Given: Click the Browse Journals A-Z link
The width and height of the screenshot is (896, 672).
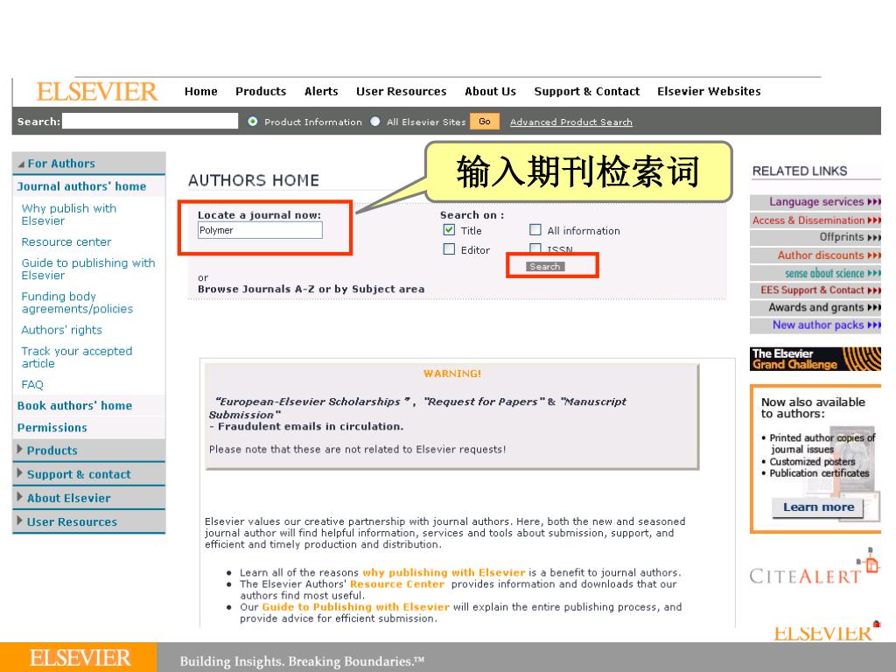Looking at the screenshot, I should pos(255,289).
